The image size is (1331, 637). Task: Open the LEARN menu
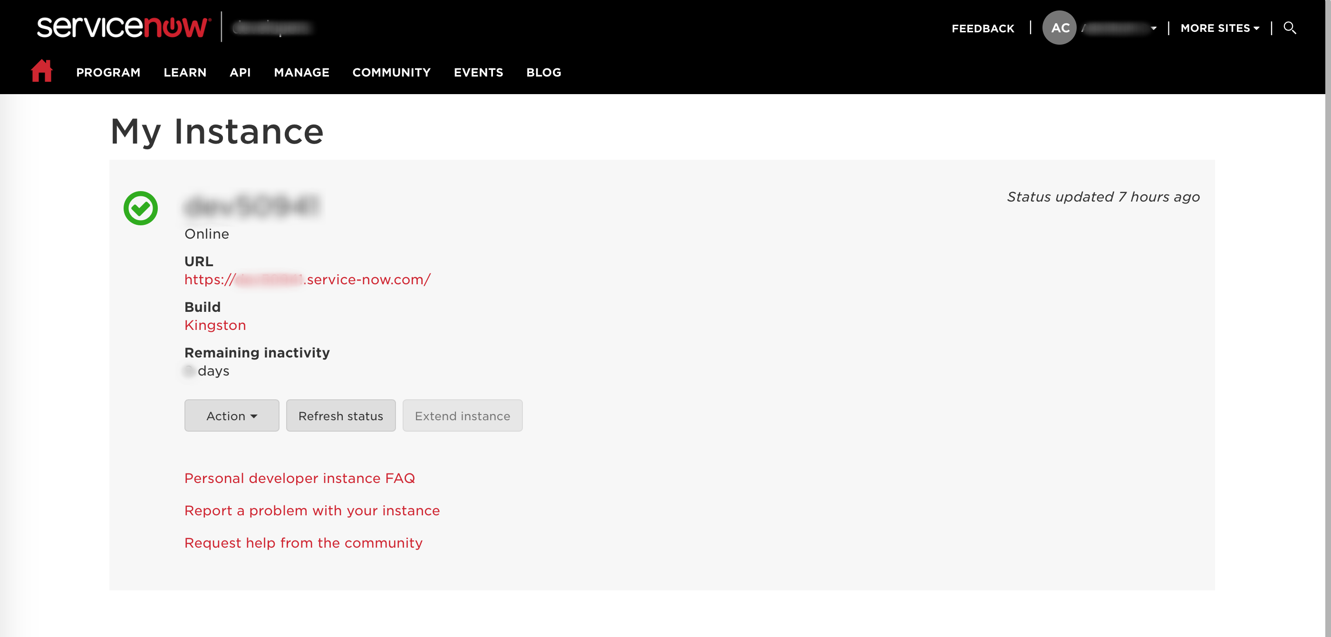click(185, 72)
